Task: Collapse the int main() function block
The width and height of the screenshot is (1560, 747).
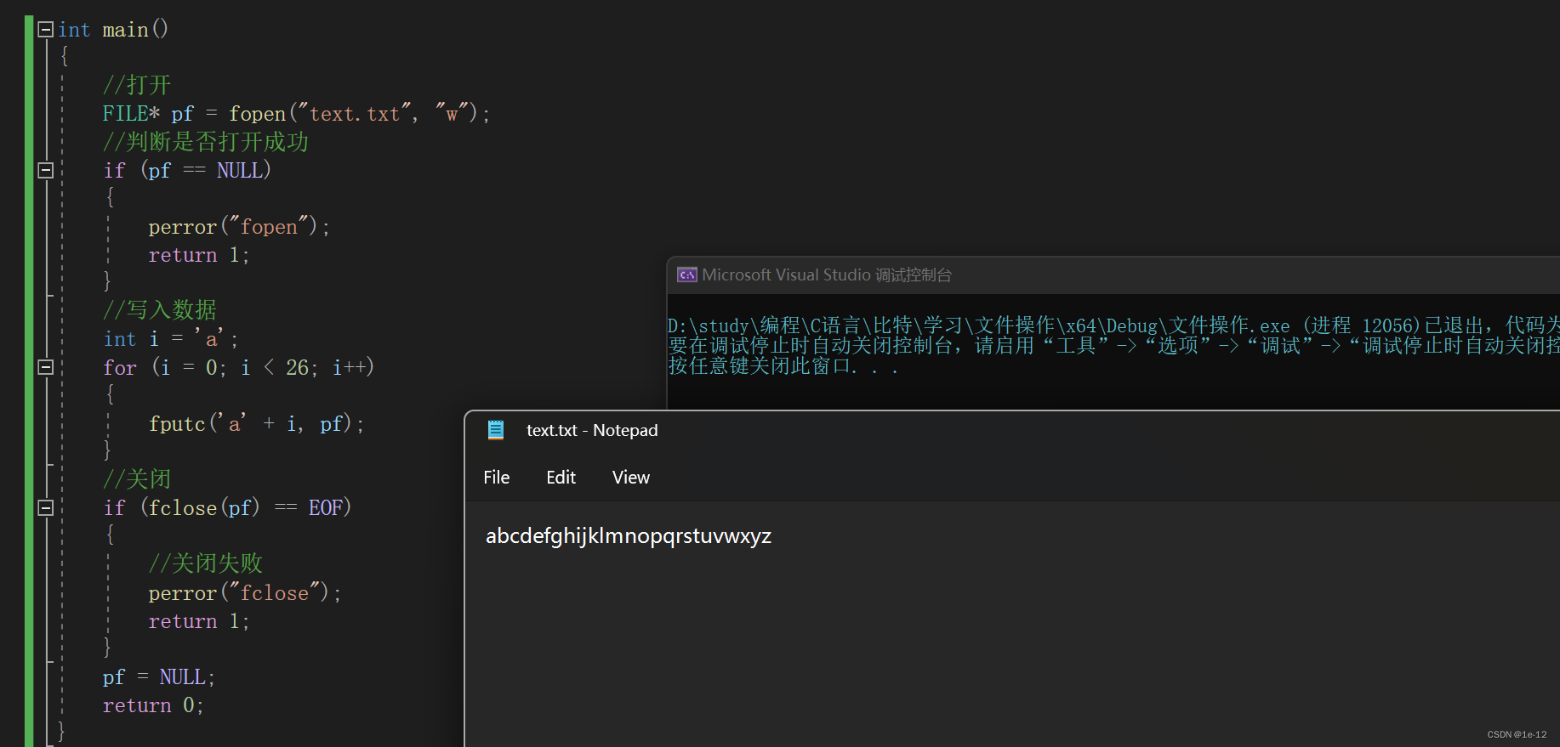Action: click(46, 30)
